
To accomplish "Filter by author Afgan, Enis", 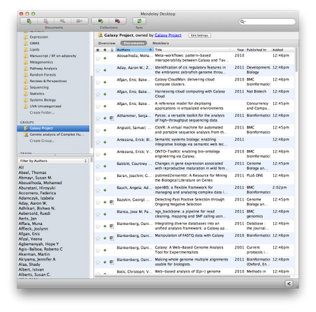I will click(29, 234).
